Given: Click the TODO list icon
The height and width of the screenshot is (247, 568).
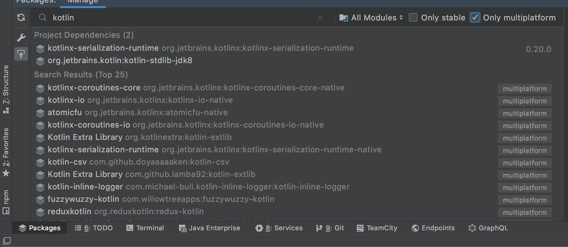Looking at the screenshot, I should pyautogui.click(x=78, y=228).
